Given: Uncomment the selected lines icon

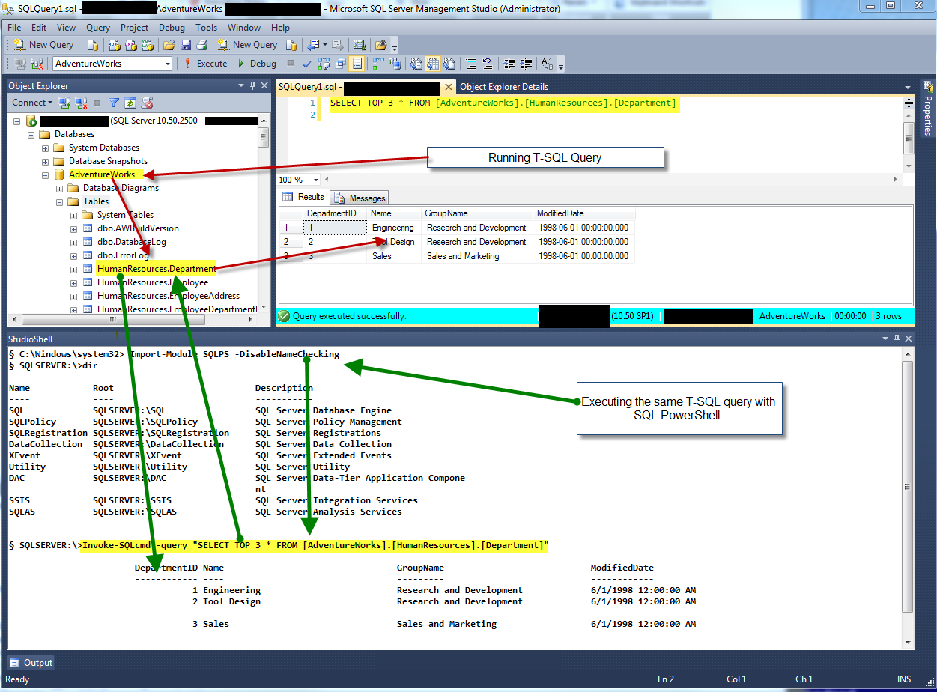Looking at the screenshot, I should pos(488,64).
